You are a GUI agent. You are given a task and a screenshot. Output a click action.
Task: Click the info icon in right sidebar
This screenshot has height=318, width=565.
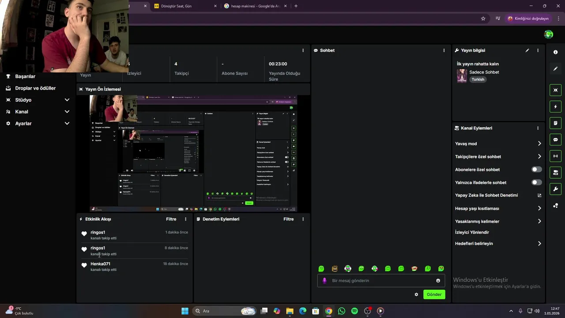(555, 52)
